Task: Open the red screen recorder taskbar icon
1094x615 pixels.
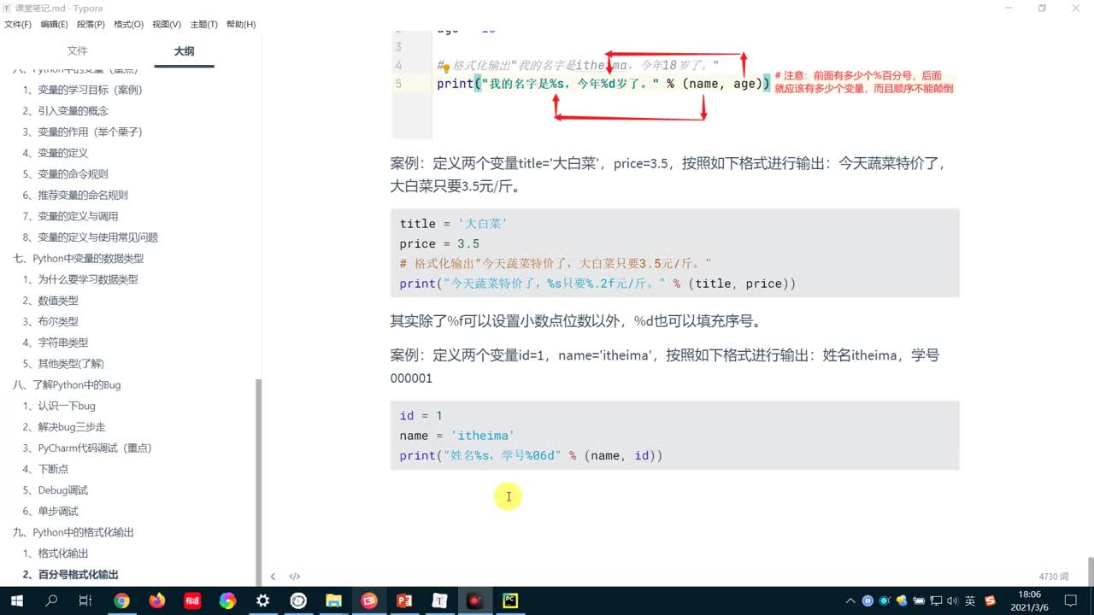Action: tap(475, 600)
